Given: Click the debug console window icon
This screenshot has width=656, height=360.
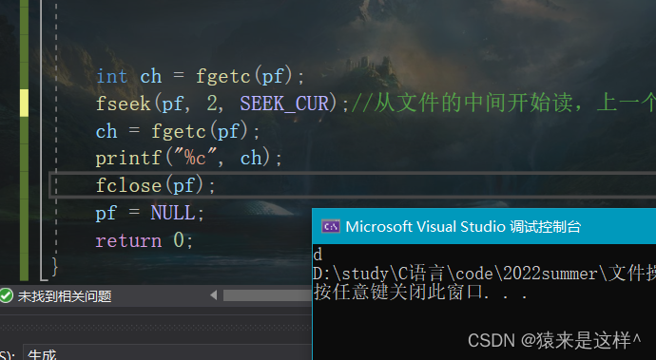Looking at the screenshot, I should tap(331, 227).
